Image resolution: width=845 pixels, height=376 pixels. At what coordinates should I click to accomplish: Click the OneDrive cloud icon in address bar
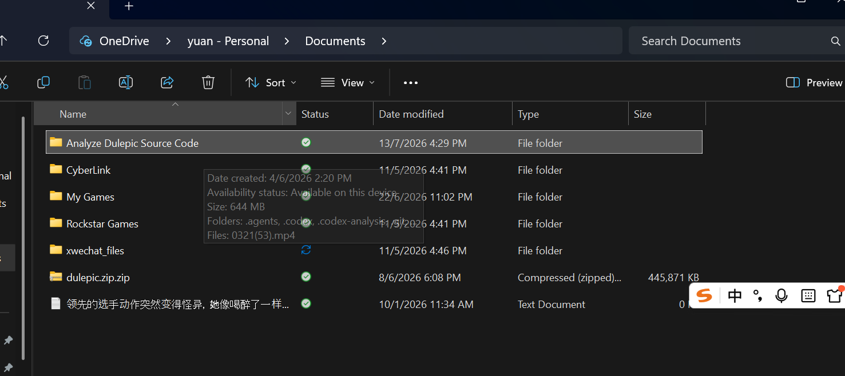point(86,41)
